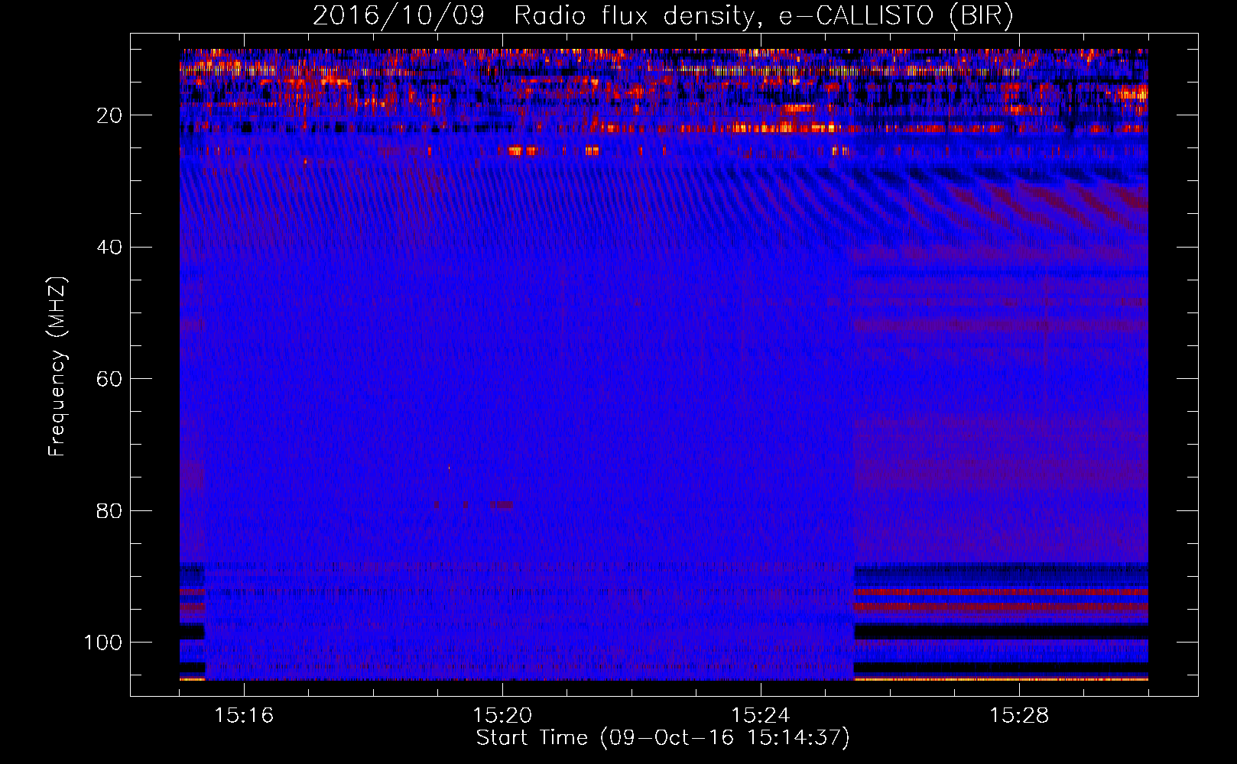
Task: Click the '15:20' time tick label
Action: click(502, 715)
